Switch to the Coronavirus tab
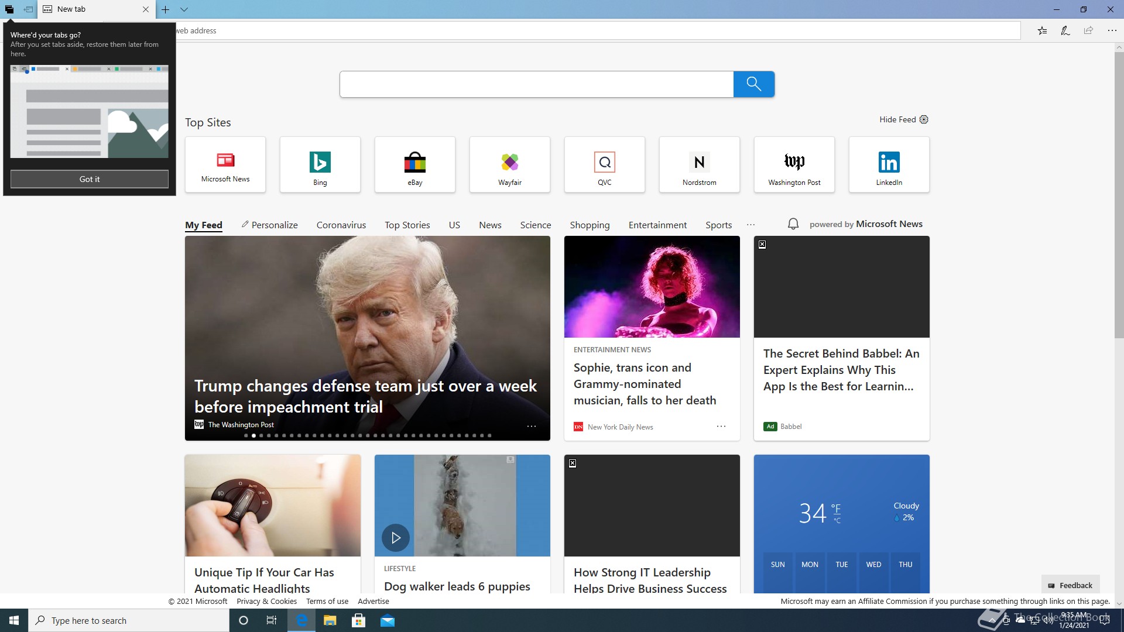 tap(341, 225)
